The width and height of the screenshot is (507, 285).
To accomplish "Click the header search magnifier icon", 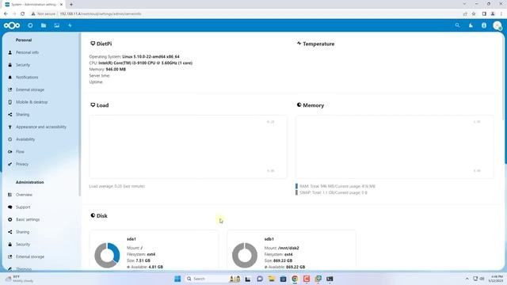I will point(457,25).
